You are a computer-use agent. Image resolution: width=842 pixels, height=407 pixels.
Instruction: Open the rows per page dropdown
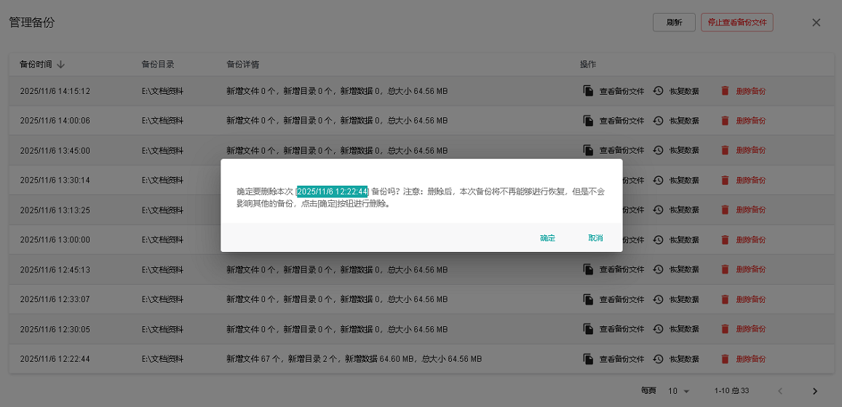pyautogui.click(x=678, y=391)
